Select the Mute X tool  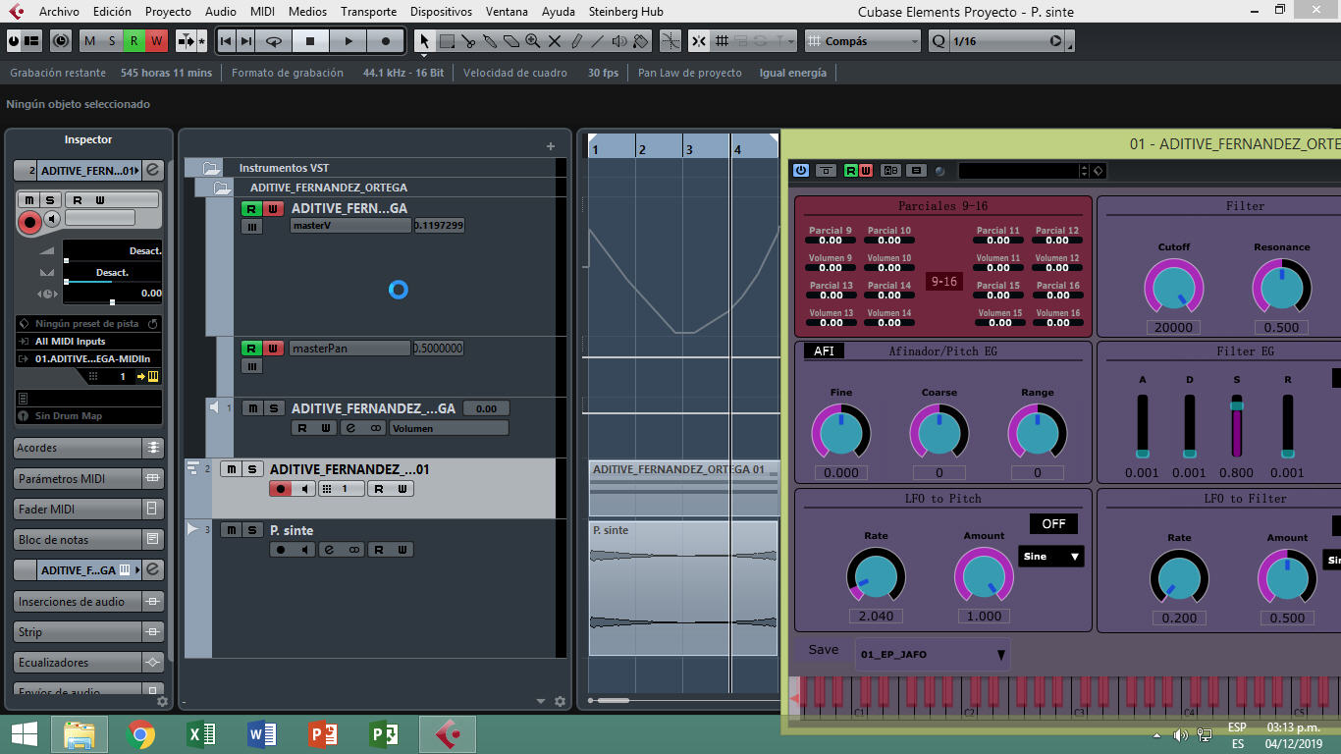pyautogui.click(x=555, y=41)
